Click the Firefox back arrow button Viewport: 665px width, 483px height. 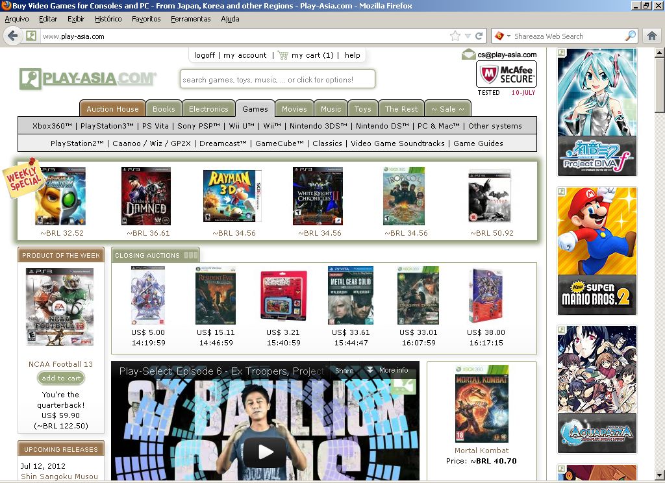12,36
